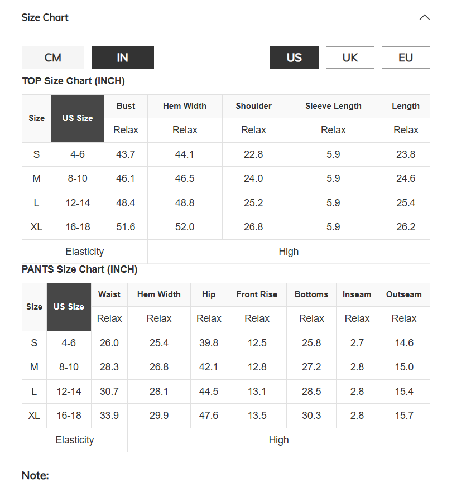471x483 pixels.
Task: Select the Sleeve Length column header
Action: click(333, 106)
